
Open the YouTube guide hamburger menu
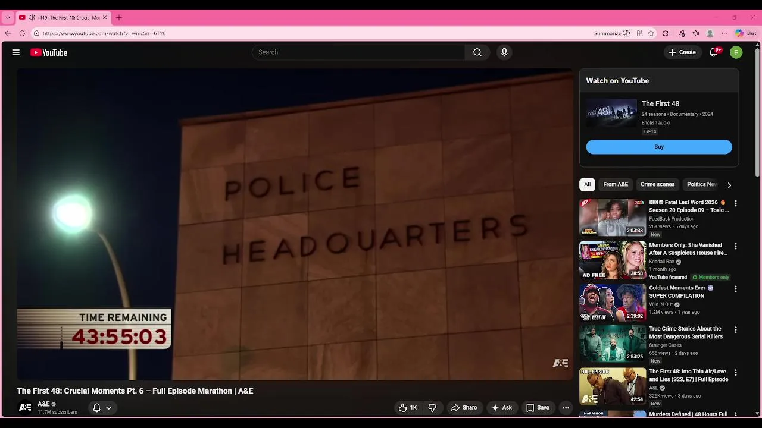(x=16, y=52)
